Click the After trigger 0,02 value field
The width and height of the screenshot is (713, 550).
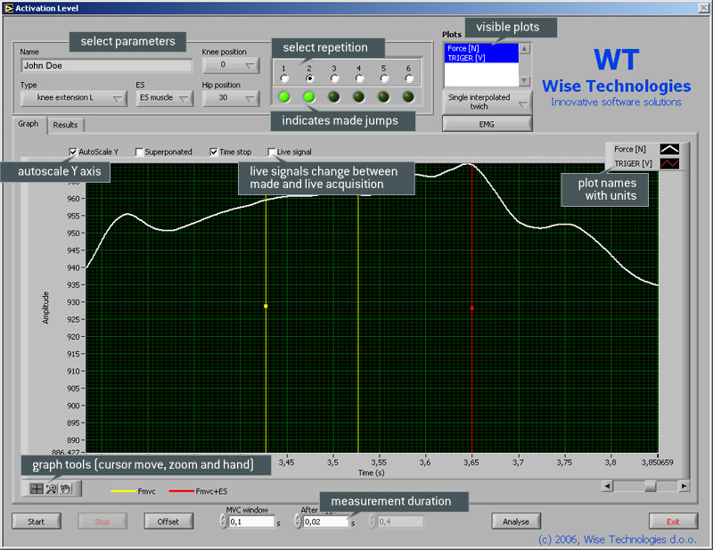point(326,521)
